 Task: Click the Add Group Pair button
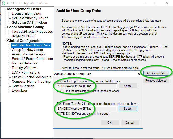156,73
